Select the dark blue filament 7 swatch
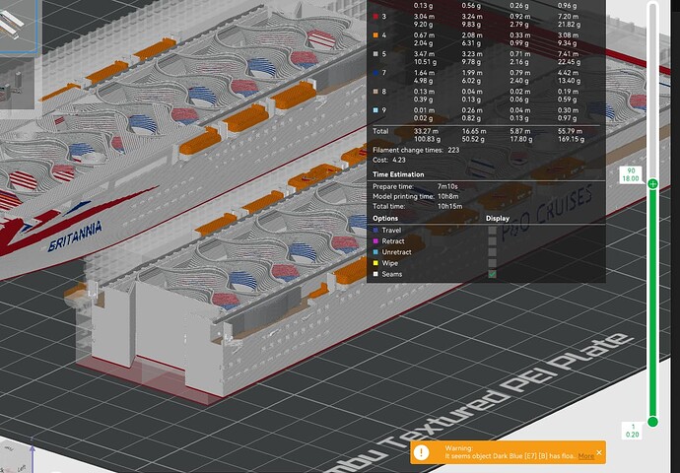This screenshot has height=473, width=680. coord(375,73)
